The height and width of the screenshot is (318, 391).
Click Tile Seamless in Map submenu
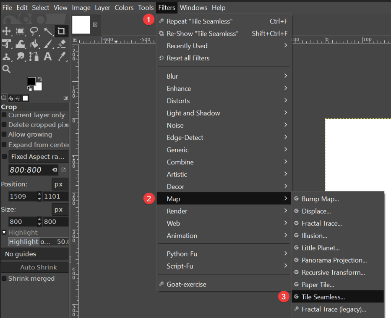(323, 297)
